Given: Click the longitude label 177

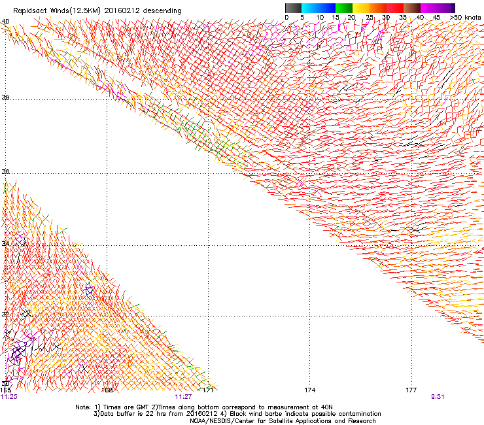Looking at the screenshot, I should tap(411, 390).
